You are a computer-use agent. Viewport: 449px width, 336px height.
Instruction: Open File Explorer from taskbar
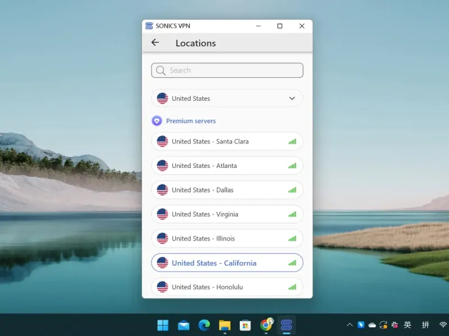point(225,325)
